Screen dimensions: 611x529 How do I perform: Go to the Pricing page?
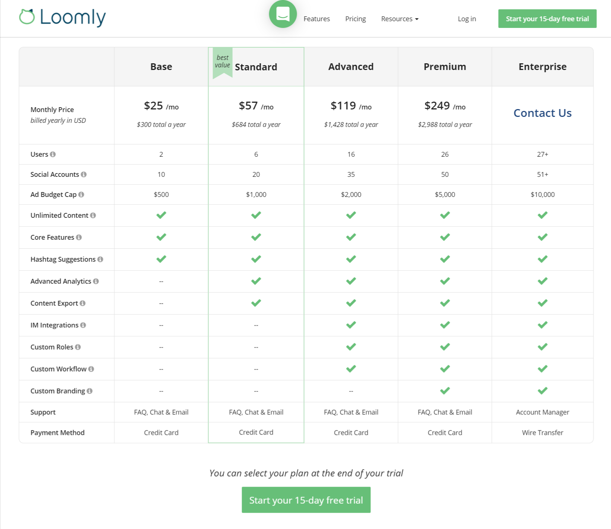pyautogui.click(x=356, y=19)
